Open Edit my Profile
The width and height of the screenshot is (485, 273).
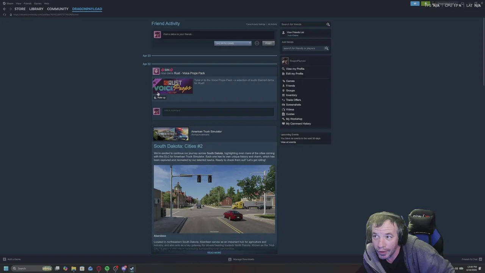(x=294, y=74)
